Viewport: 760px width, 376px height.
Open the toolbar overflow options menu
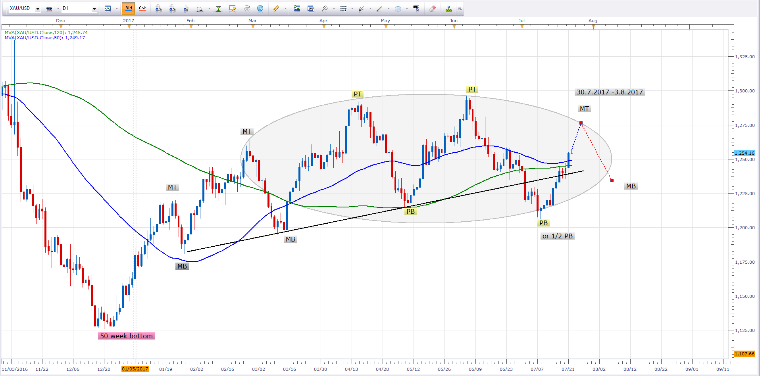(460, 8)
